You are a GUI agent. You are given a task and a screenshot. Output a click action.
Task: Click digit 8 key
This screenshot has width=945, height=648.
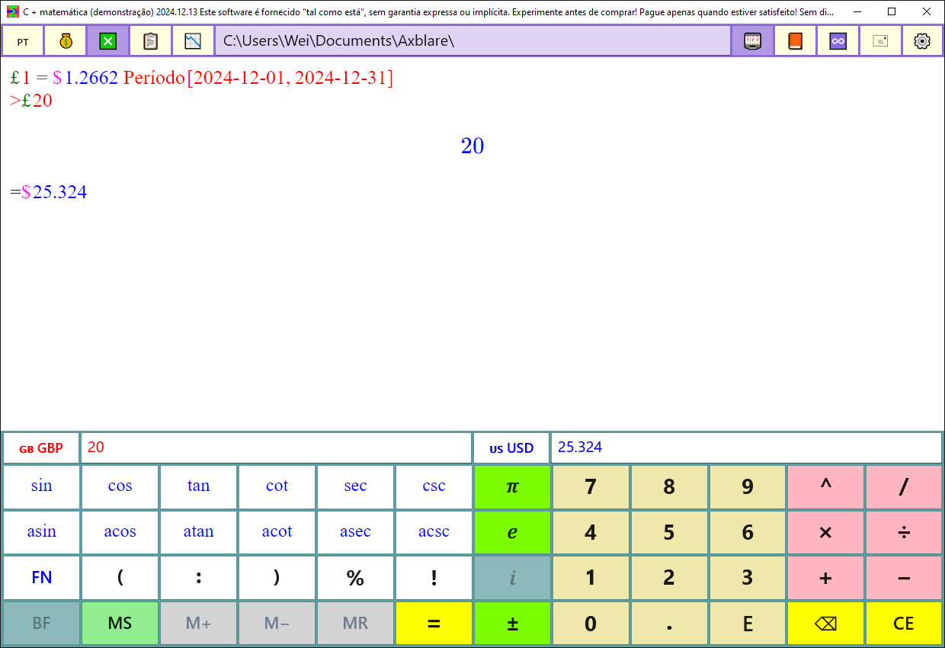pos(670,487)
